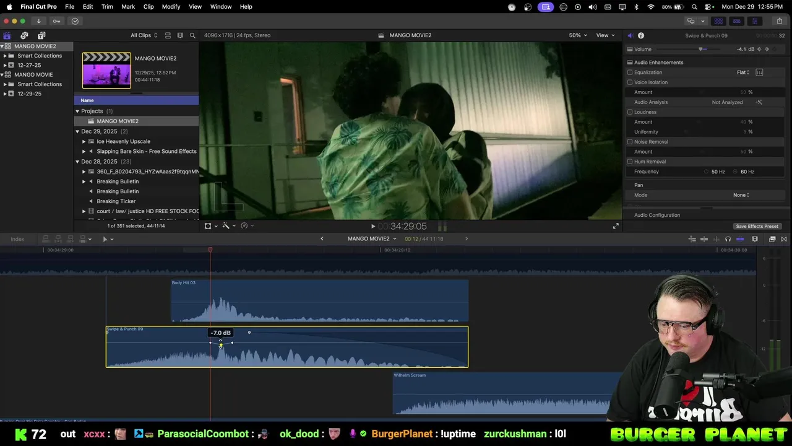
Task: Run audio analysis magic wand
Action: point(759,102)
